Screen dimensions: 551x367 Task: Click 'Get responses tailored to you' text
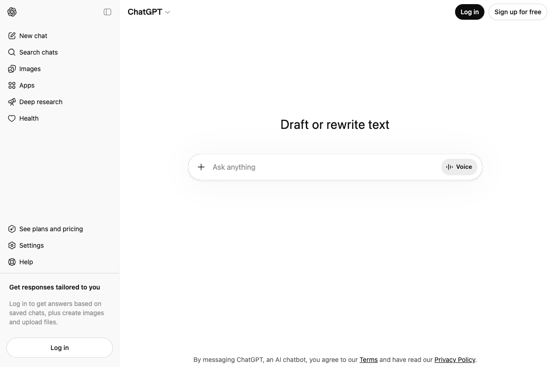(x=55, y=287)
